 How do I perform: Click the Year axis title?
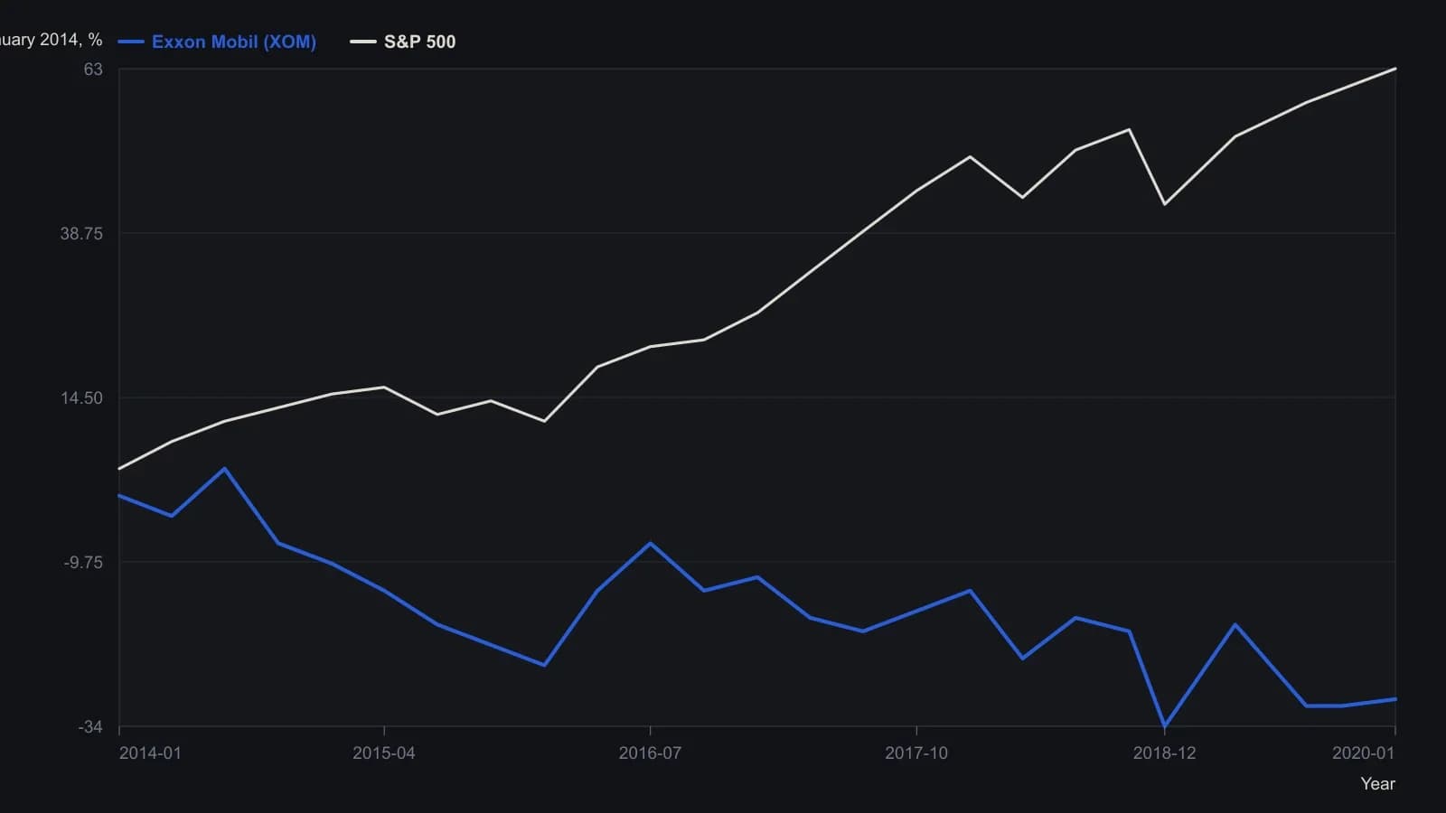[x=1378, y=784]
